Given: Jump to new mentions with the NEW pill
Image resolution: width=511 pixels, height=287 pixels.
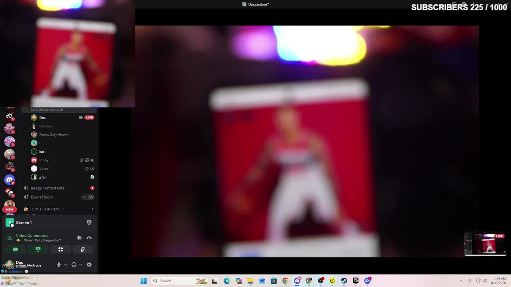Looking at the screenshot, I should [x=10, y=209].
